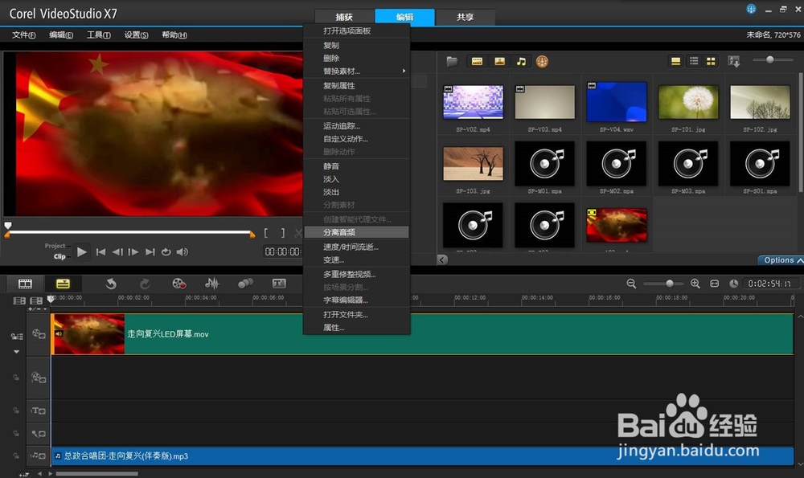This screenshot has width=804, height=478.
Task: Switch to the 共享 tab
Action: (x=465, y=17)
